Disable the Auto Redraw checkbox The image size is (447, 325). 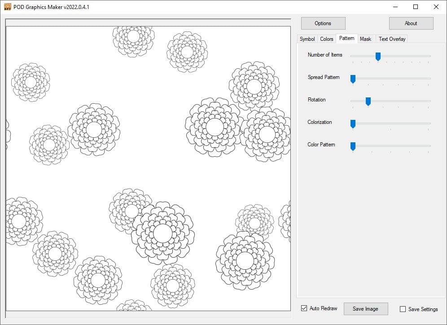coord(304,308)
